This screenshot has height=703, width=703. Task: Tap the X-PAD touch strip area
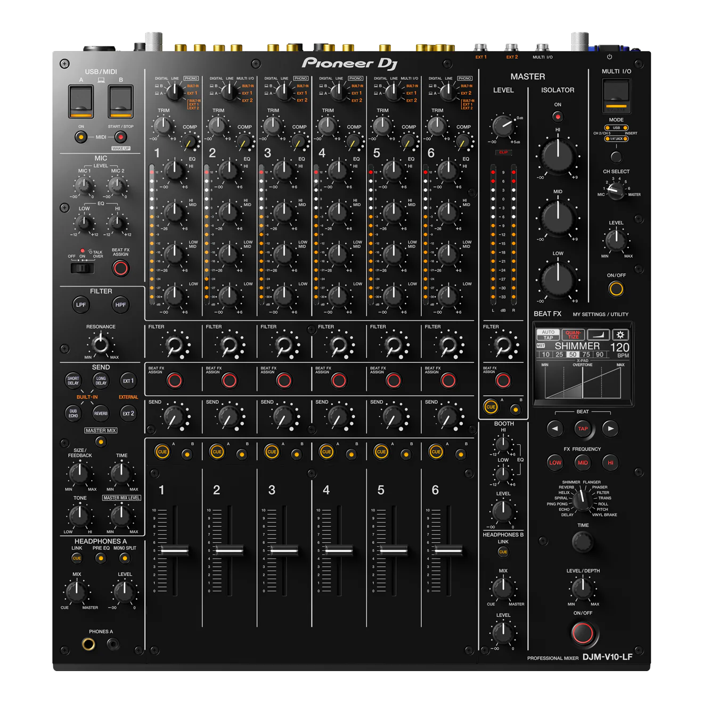tap(583, 382)
